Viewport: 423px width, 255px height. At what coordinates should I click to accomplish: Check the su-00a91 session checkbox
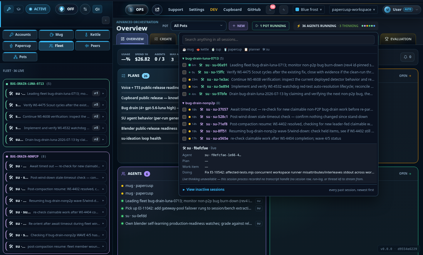coord(184,65)
